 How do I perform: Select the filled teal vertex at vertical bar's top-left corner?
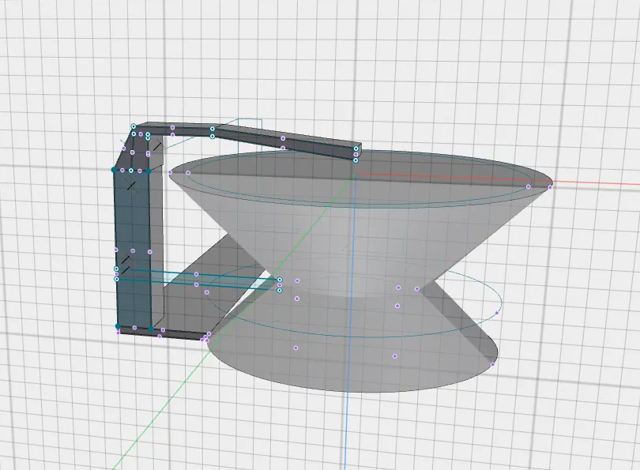pos(114,170)
